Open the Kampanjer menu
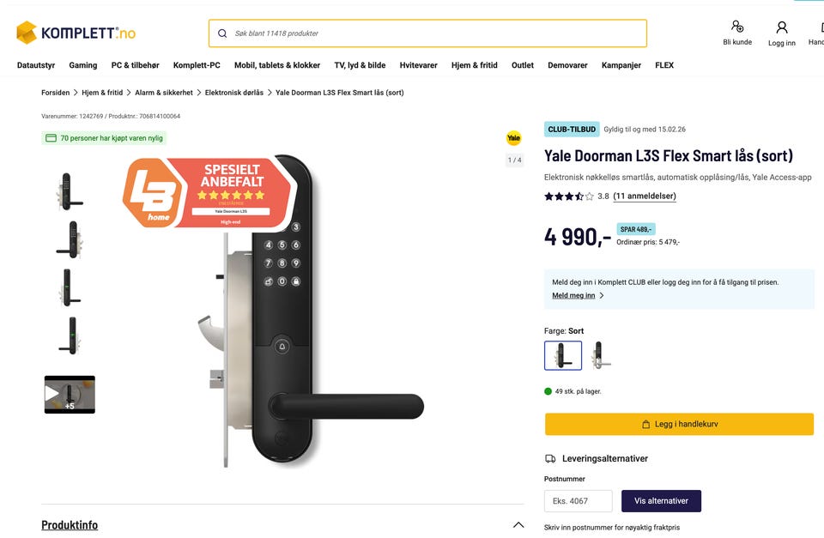The width and height of the screenshot is (824, 538). pos(621,65)
